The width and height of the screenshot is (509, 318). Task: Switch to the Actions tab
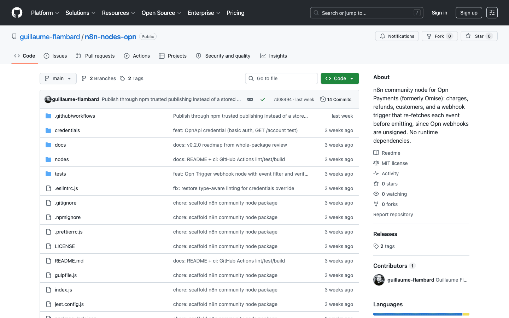137,56
